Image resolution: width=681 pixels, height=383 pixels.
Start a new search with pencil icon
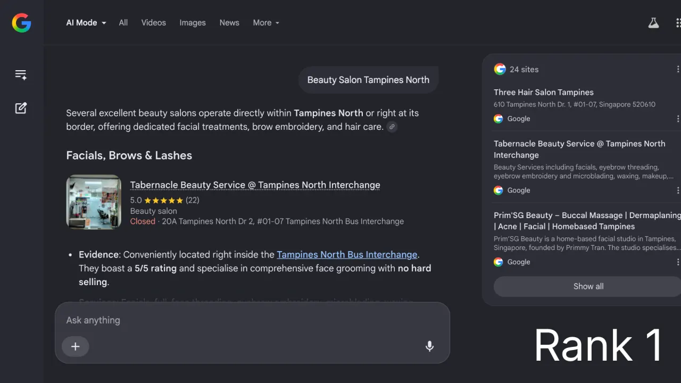pyautogui.click(x=21, y=108)
